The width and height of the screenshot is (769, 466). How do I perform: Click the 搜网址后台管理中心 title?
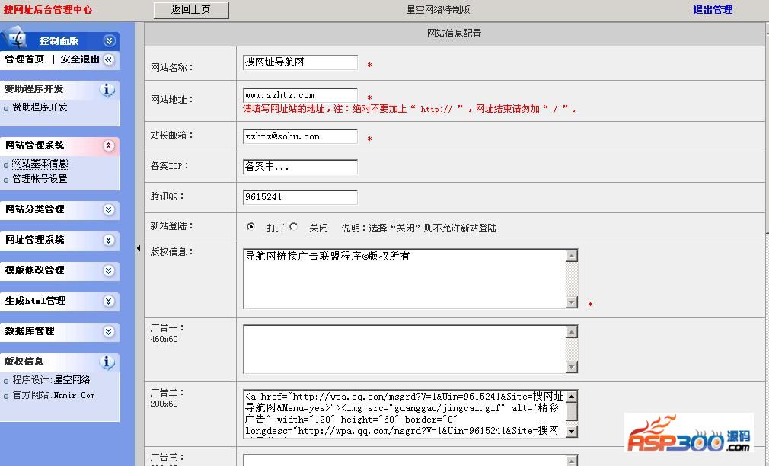[48, 10]
